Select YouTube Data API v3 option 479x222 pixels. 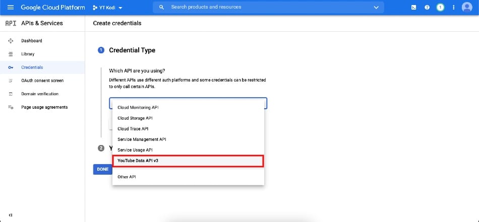pyautogui.click(x=188, y=161)
